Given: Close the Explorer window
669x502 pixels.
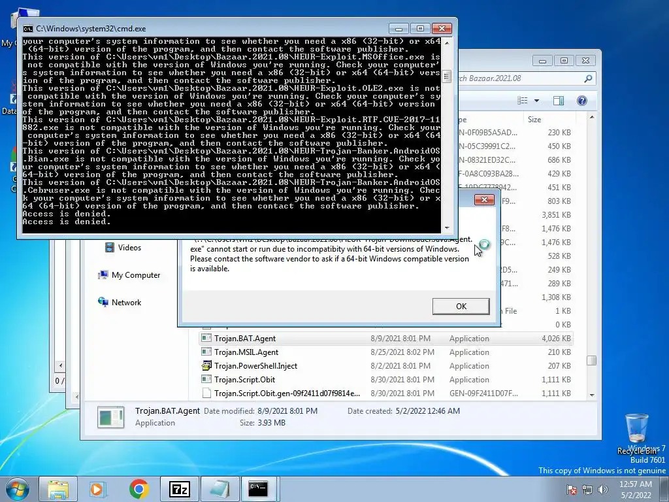Looking at the screenshot, I should 586,61.
